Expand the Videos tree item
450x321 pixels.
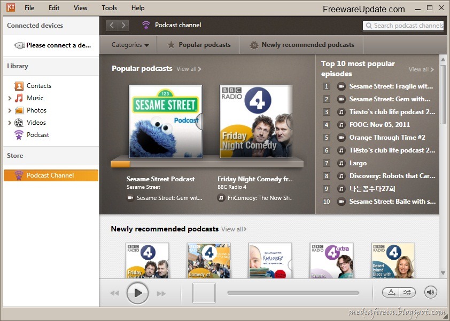pos(10,123)
